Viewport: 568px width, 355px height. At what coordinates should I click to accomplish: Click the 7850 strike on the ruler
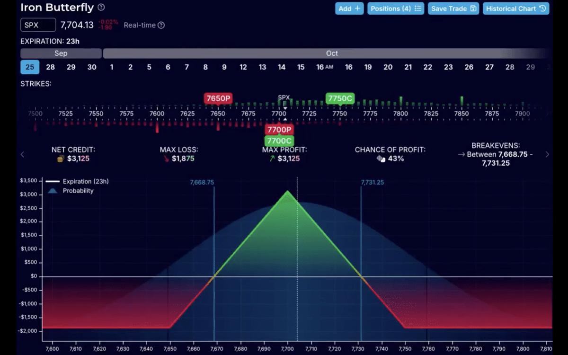pyautogui.click(x=461, y=114)
